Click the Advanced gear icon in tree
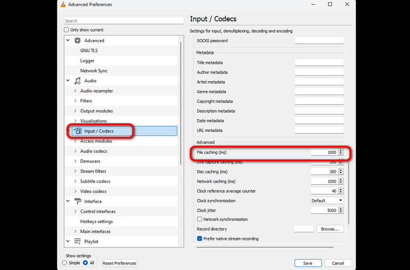 (77, 40)
